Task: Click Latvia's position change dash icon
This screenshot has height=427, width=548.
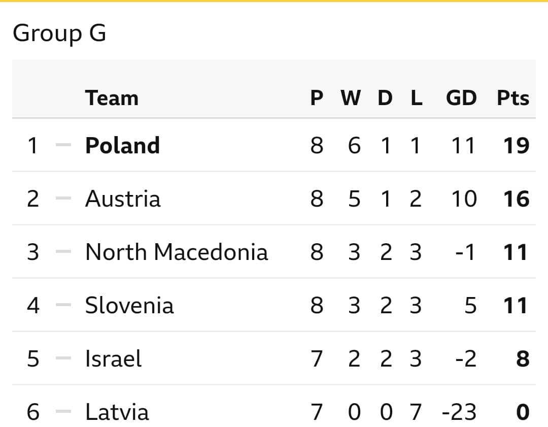Action: point(63,411)
